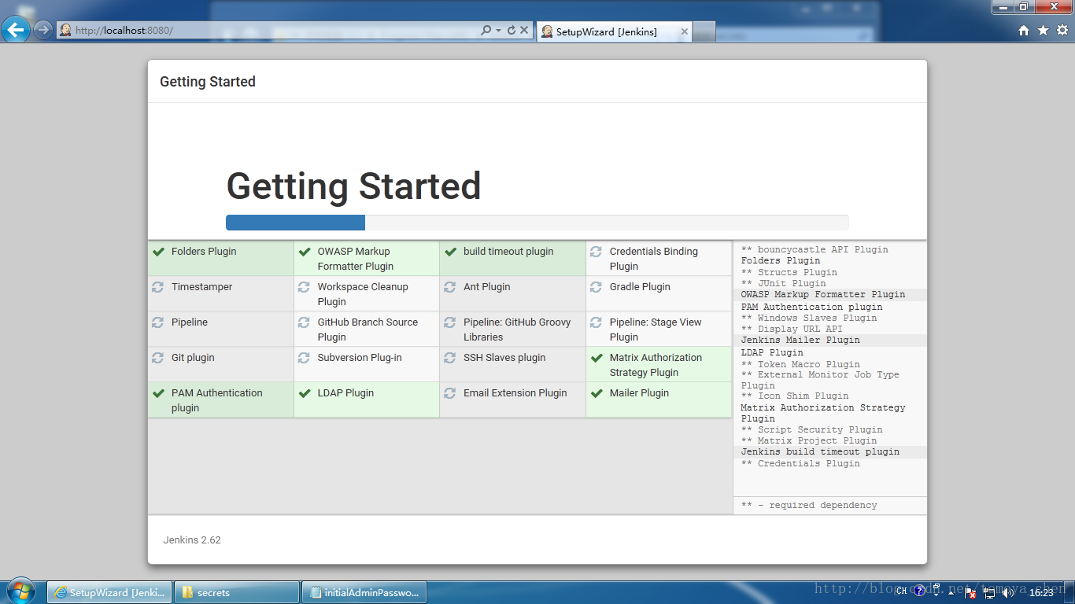Click the 'Email Extension Plugin' grid label
Screen dimensions: 1075x604
515,393
